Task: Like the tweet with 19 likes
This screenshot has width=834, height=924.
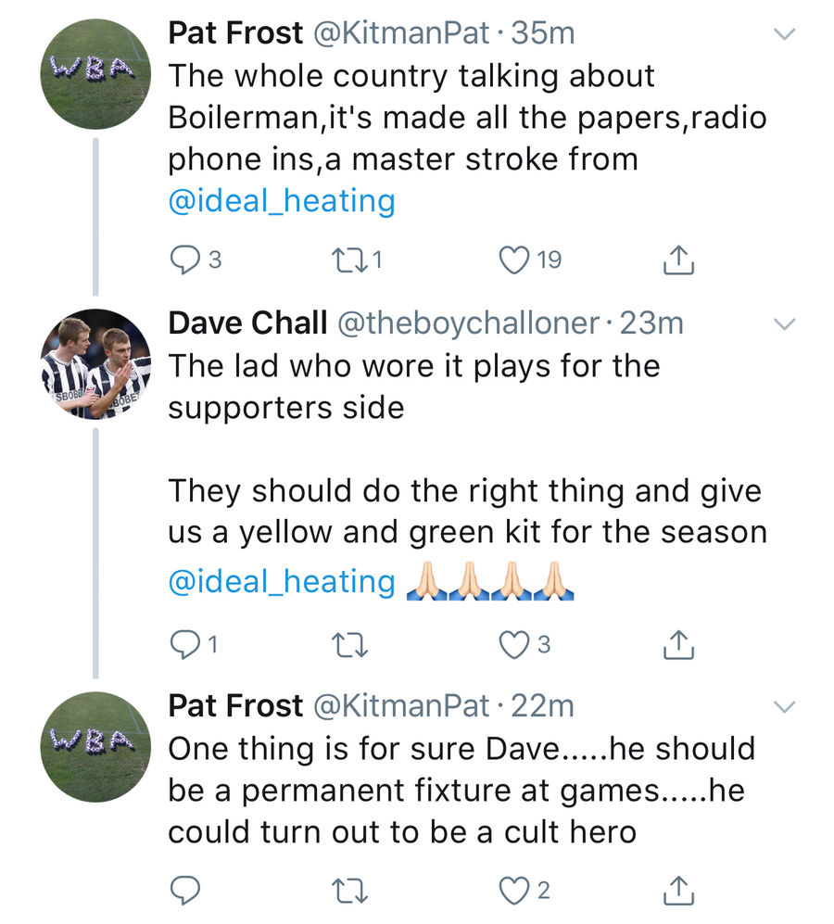Action: click(x=515, y=260)
